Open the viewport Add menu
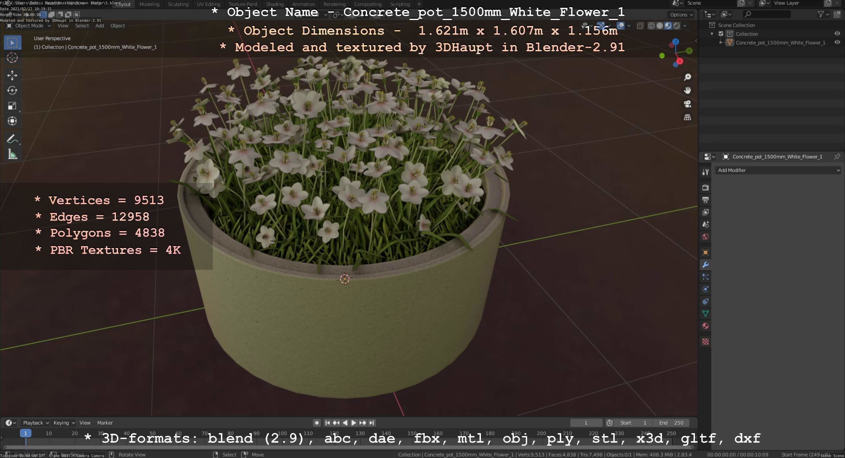Screen dimensions: 845x458 (100, 25)
